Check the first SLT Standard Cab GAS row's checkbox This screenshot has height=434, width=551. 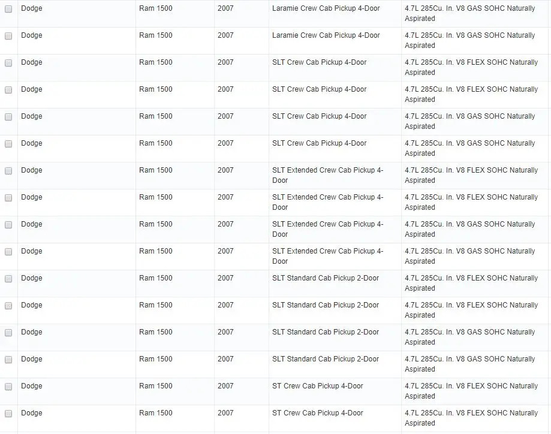point(8,333)
